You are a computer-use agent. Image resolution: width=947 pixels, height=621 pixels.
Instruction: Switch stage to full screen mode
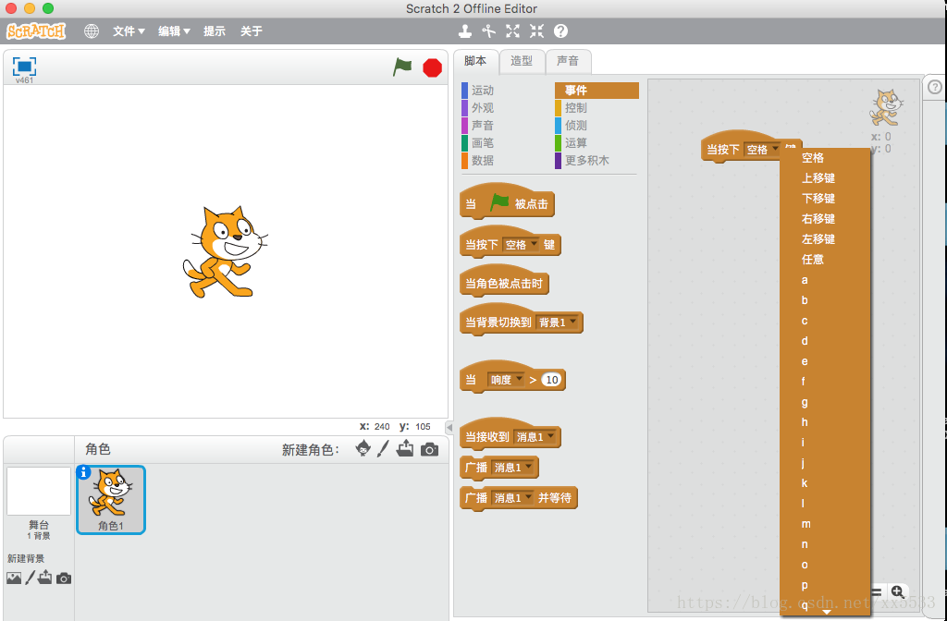(24, 66)
